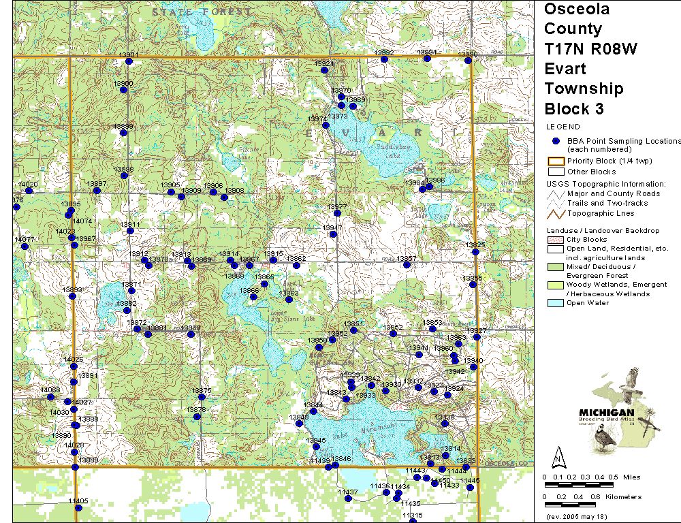Select sampling point 13977 marker

click(x=337, y=213)
